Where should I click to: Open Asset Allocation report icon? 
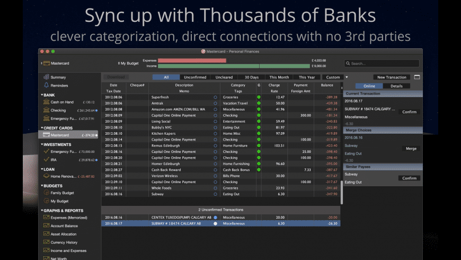pyautogui.click(x=46, y=234)
